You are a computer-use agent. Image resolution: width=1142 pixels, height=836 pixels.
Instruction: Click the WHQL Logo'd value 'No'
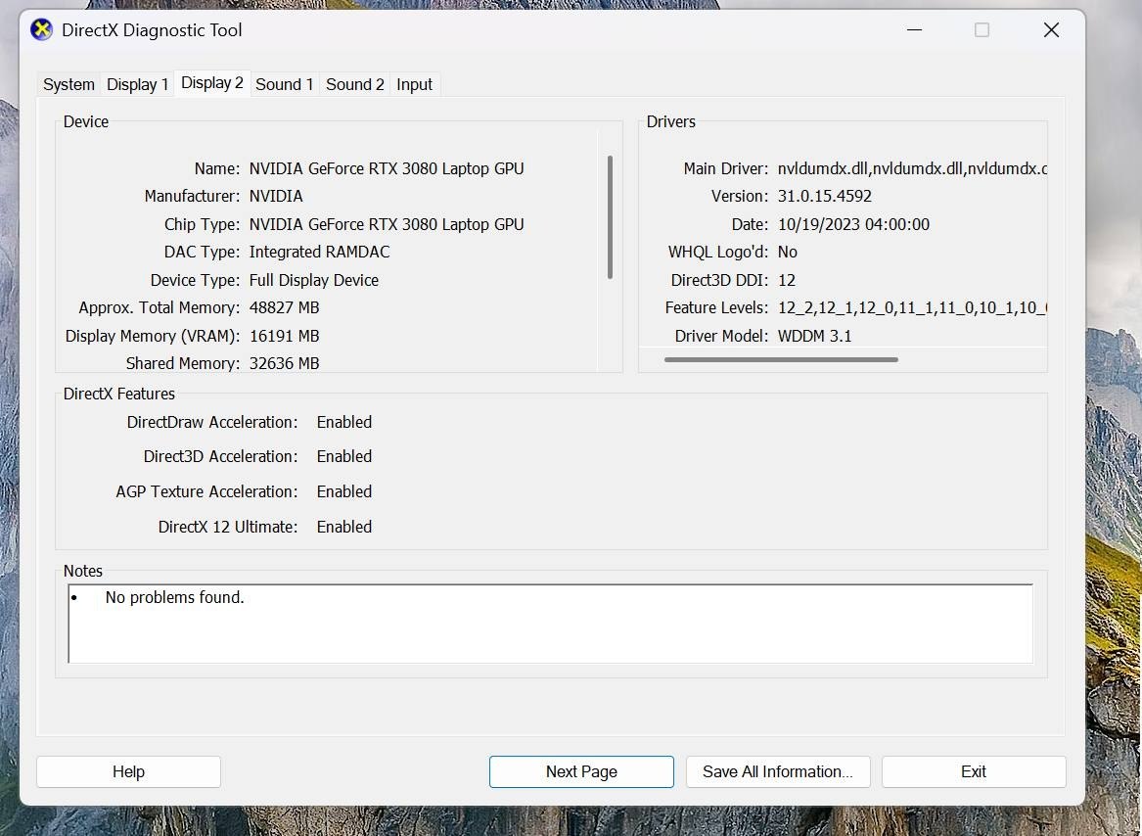pos(788,253)
